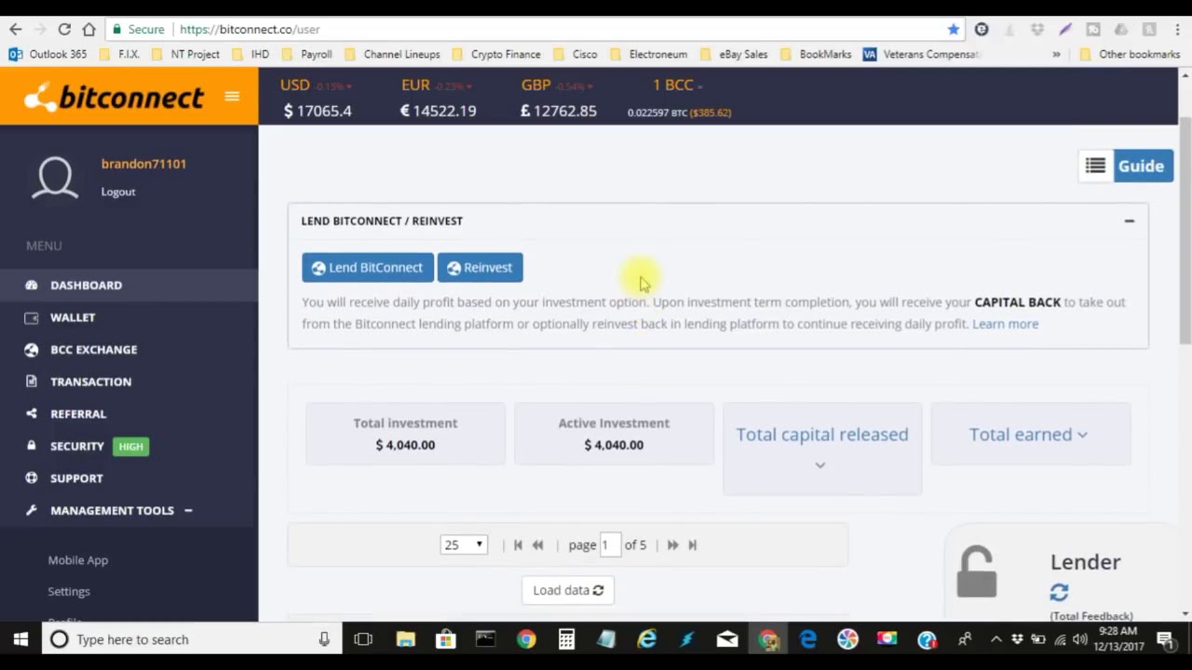Click the purple feather extension icon
Viewport: 1192px width, 670px height.
pos(1065,29)
